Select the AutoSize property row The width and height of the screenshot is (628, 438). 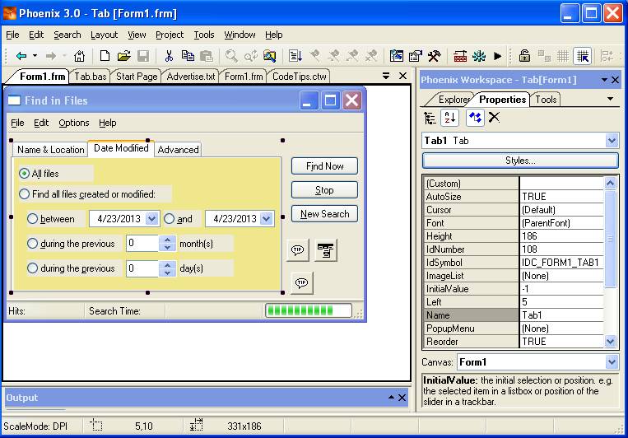click(514, 196)
